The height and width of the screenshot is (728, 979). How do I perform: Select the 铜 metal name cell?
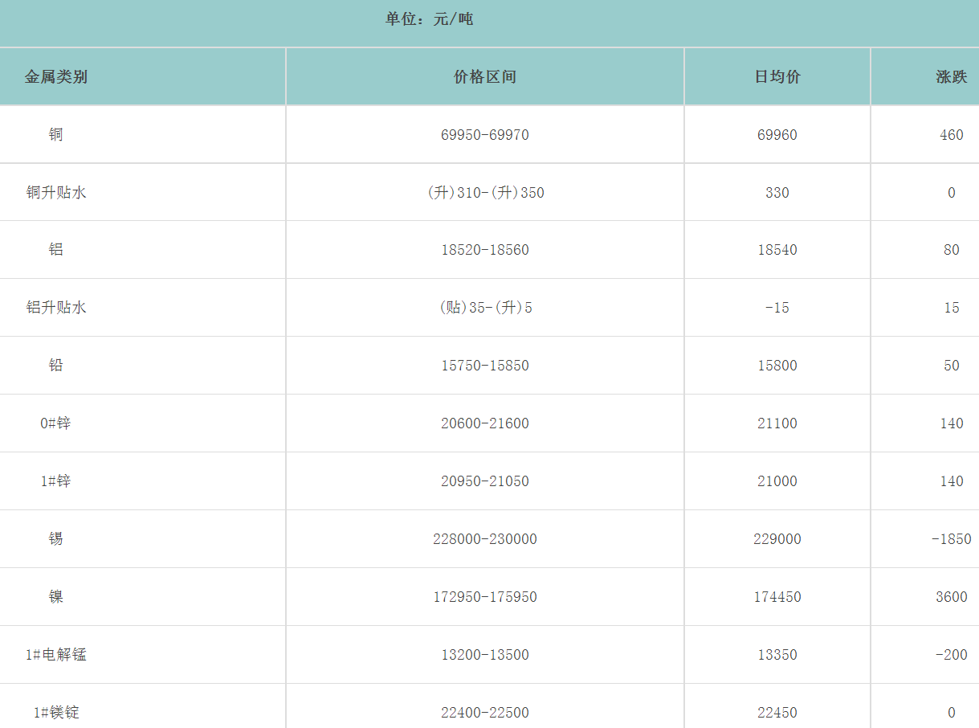pos(55,135)
